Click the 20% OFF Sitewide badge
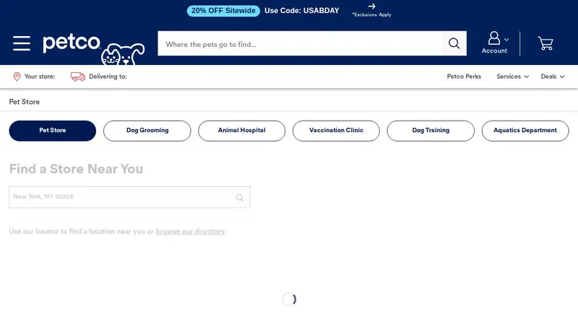The image size is (578, 325). 223,11
